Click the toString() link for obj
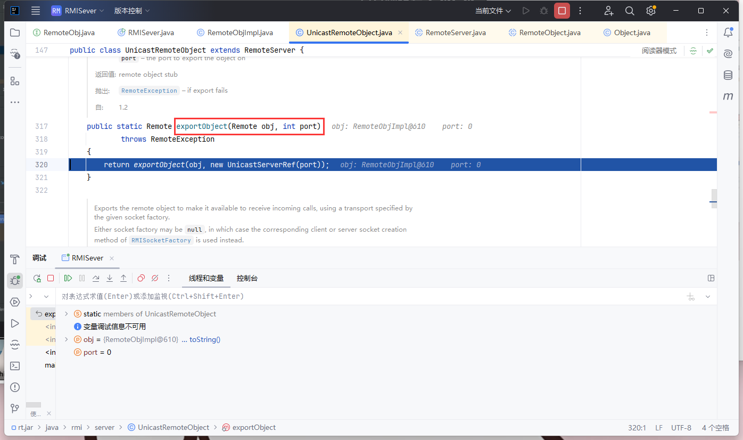Screen dimensions: 743x440 [x=204, y=339]
